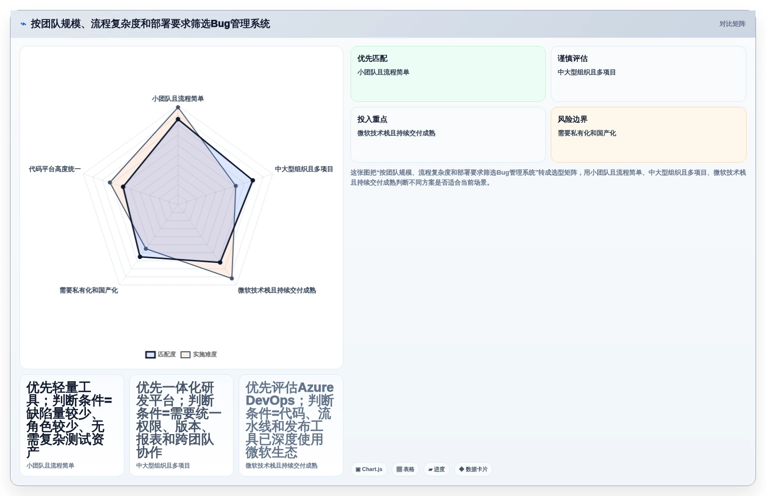
Task: Open the 投入重点 matrix card
Action: click(448, 135)
